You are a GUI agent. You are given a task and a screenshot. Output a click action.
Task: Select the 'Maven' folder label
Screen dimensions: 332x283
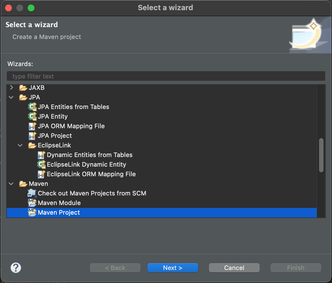(x=38, y=184)
